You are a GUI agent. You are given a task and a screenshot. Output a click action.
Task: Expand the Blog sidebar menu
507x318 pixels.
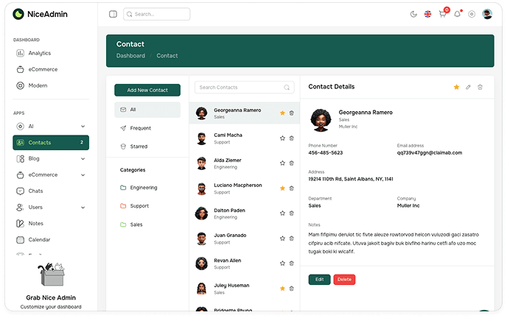83,158
